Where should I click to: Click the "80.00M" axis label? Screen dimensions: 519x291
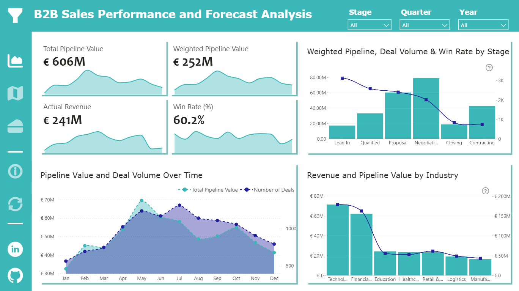coord(318,77)
